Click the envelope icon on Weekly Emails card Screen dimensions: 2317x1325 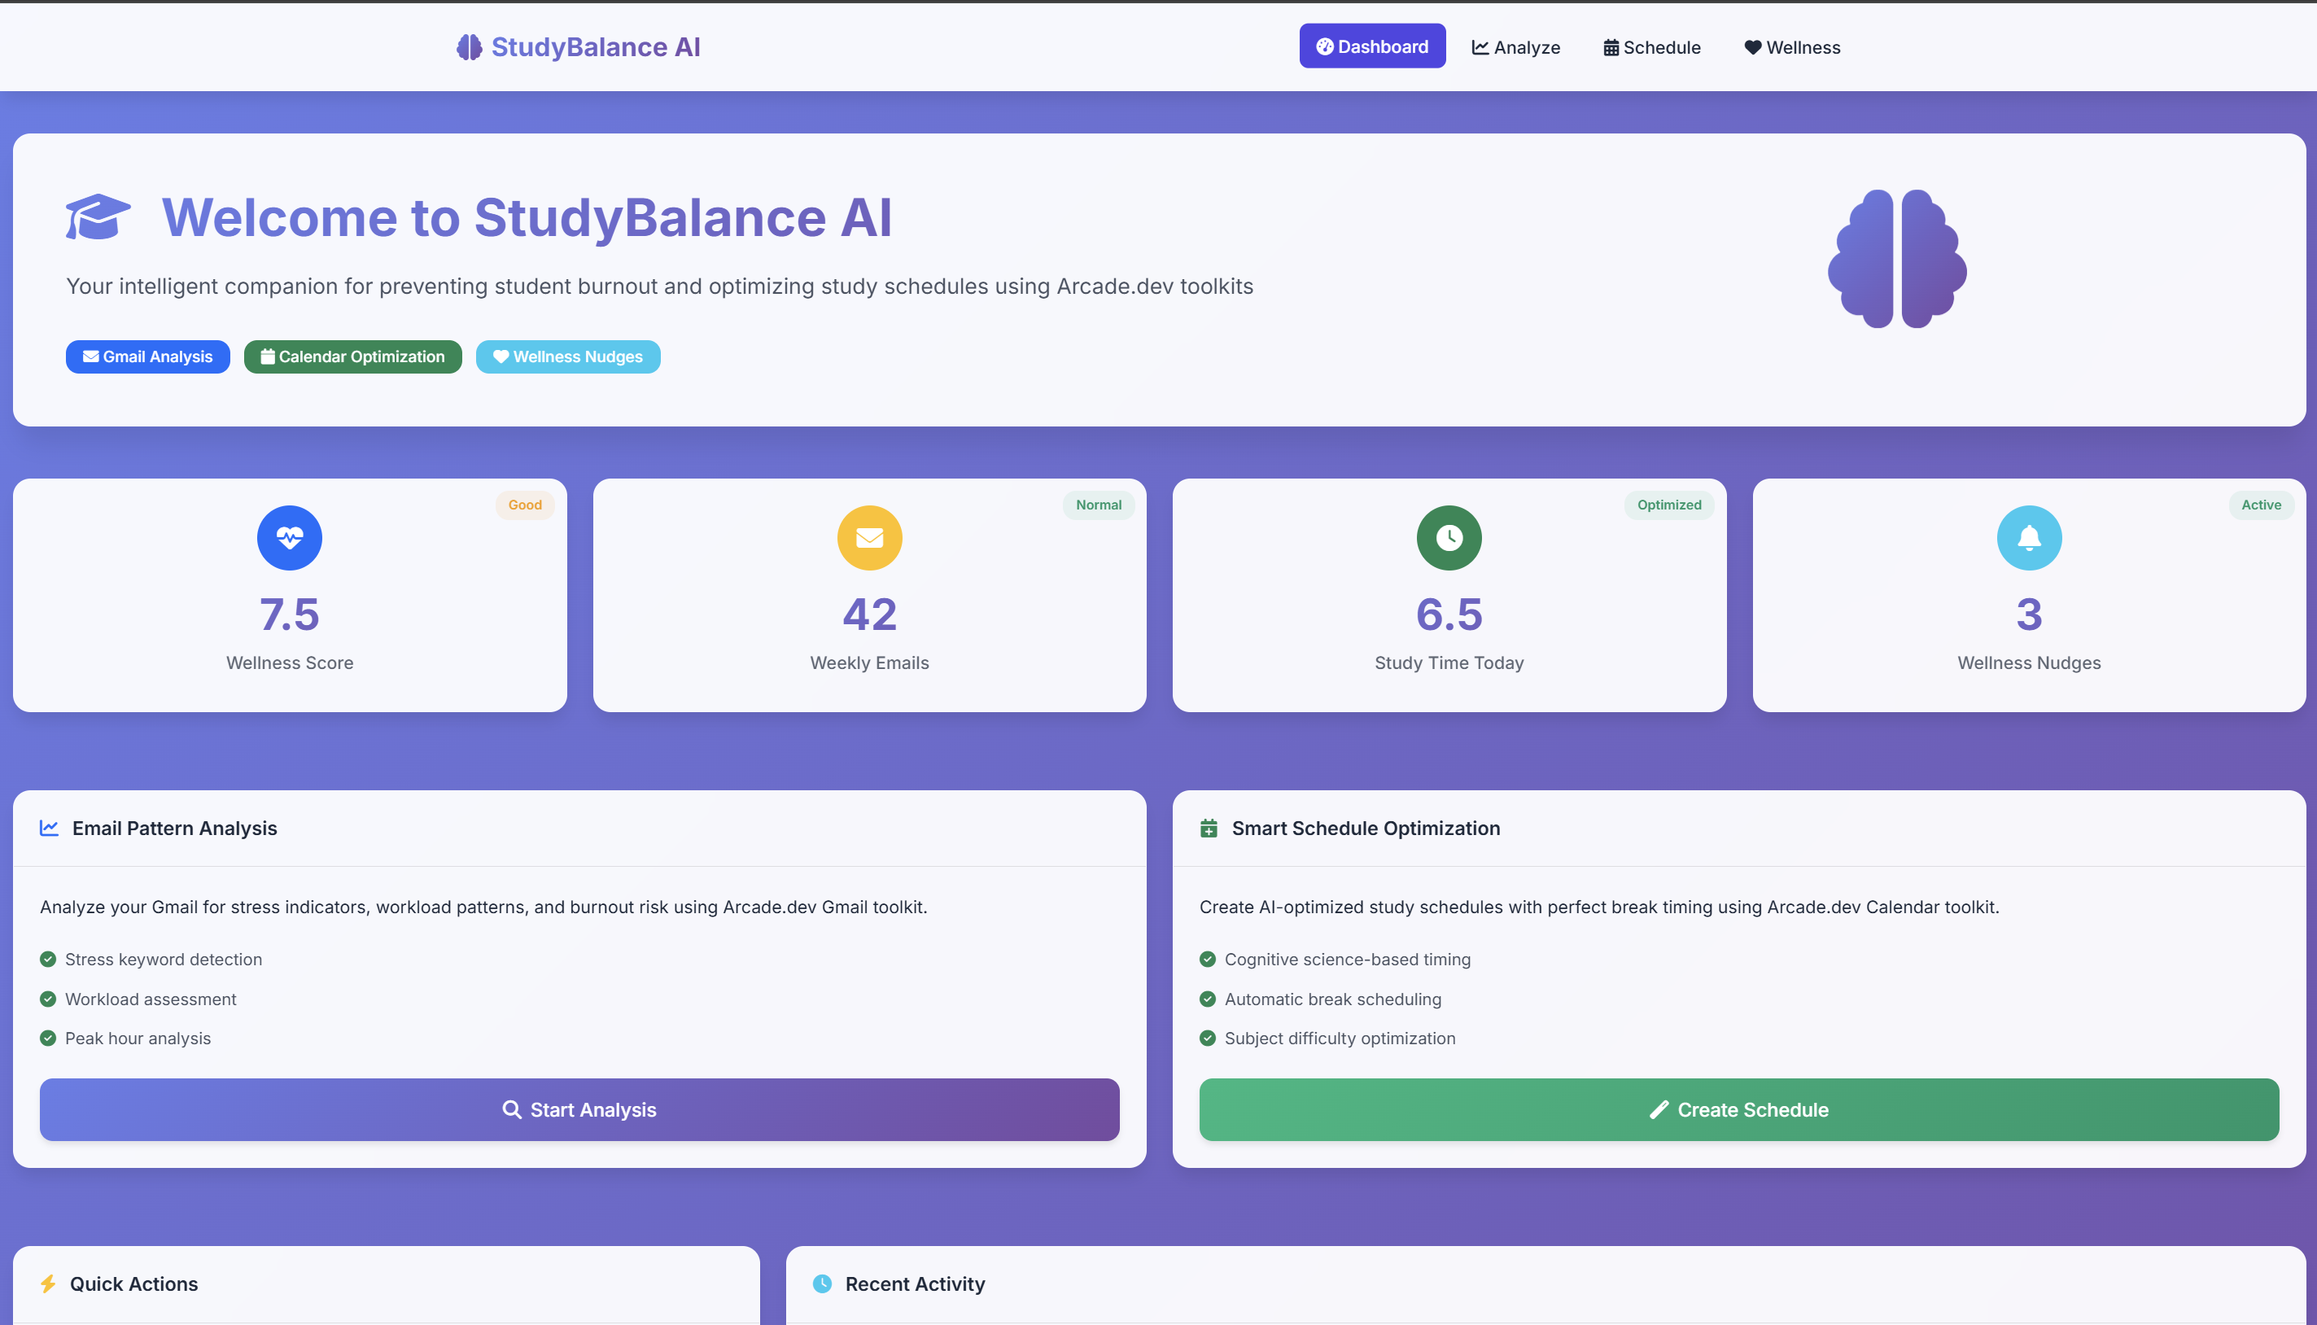pyautogui.click(x=868, y=538)
